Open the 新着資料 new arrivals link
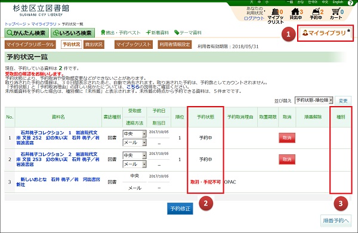The image size is (358, 233). click(158, 33)
